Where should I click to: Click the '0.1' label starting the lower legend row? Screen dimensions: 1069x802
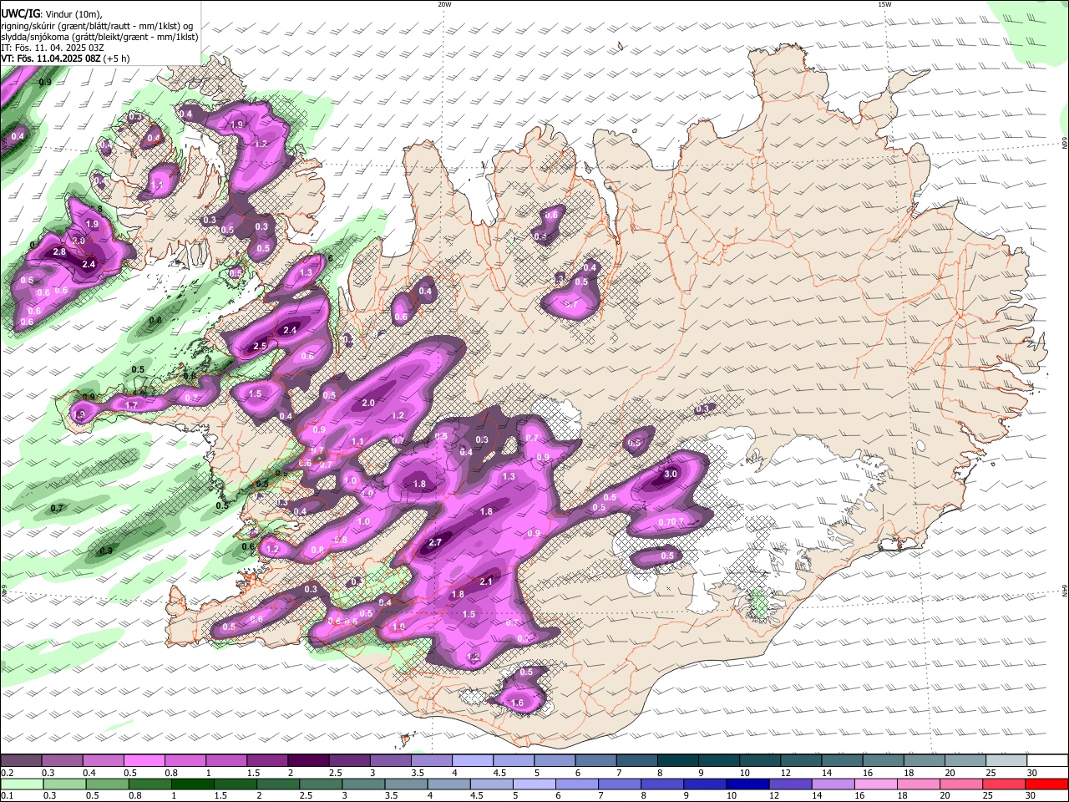click(x=7, y=795)
